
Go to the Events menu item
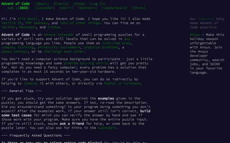61,4
